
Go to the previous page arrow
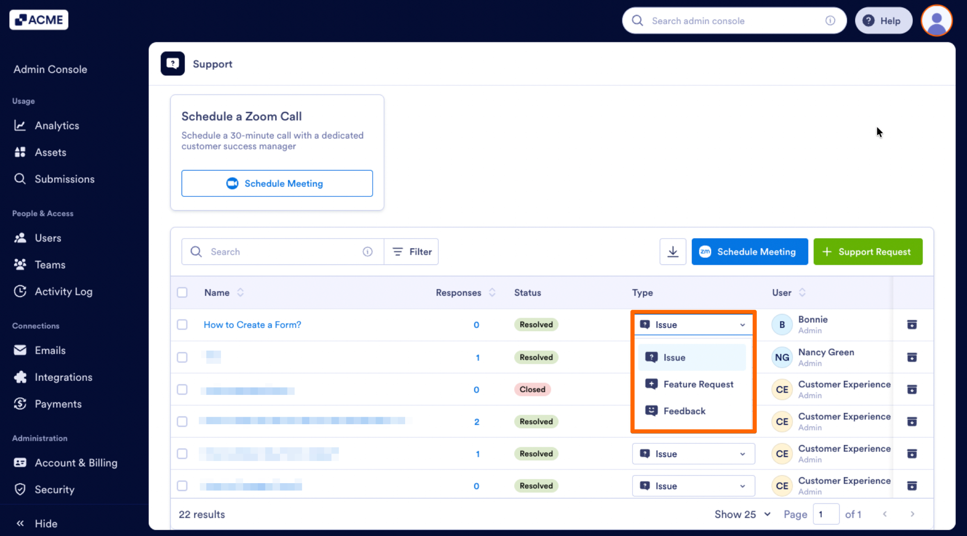[885, 514]
